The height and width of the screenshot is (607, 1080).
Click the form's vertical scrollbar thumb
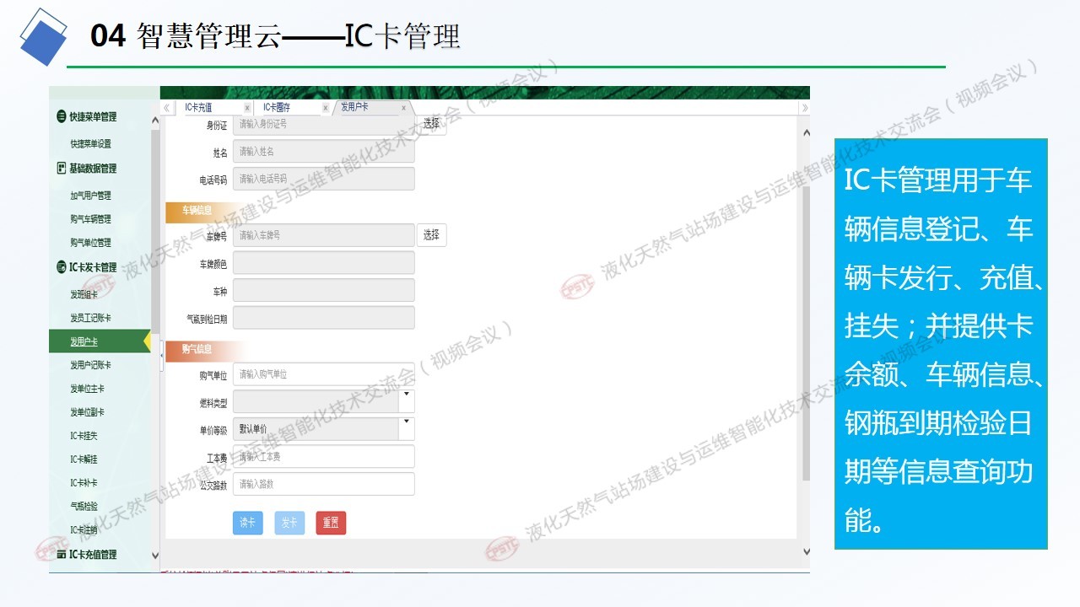805,333
